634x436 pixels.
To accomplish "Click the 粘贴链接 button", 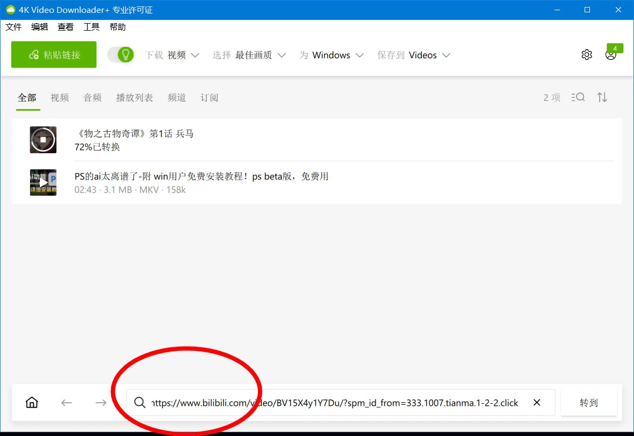I will [54, 54].
